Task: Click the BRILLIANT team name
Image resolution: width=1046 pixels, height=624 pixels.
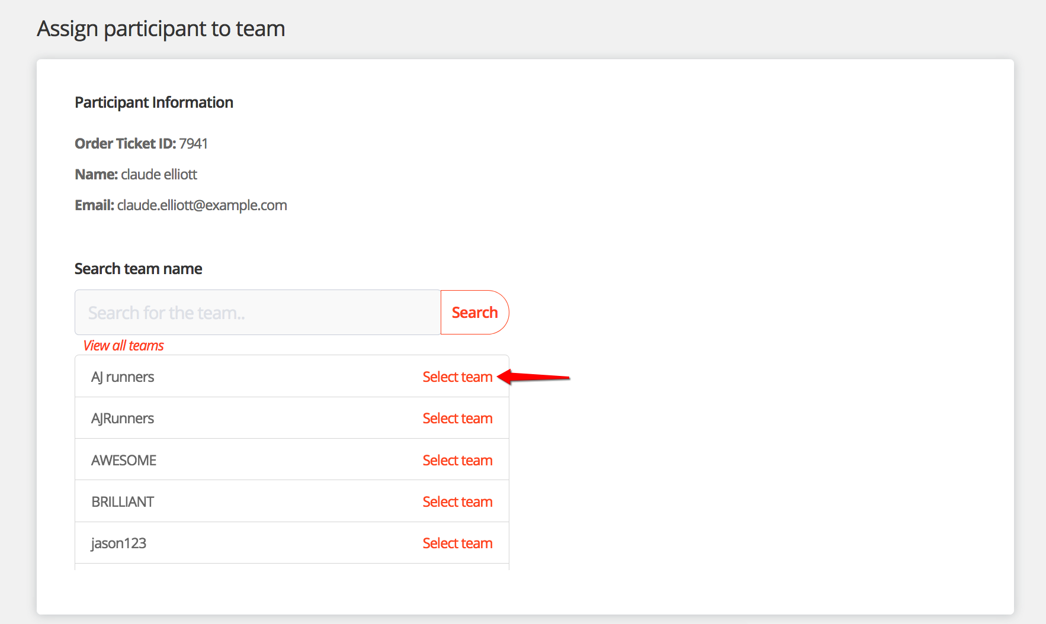Action: click(x=123, y=502)
